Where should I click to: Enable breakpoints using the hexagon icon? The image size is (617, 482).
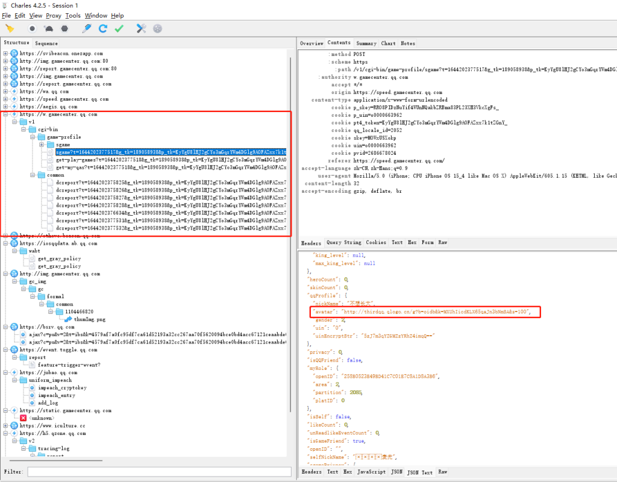pos(64,28)
